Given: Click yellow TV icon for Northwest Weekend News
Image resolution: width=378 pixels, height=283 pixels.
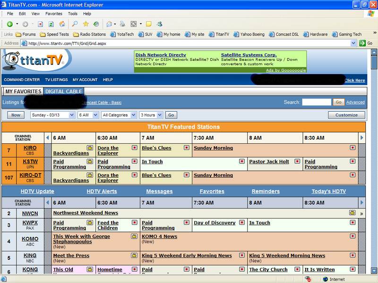Looking at the screenshot, I should pos(352,213).
